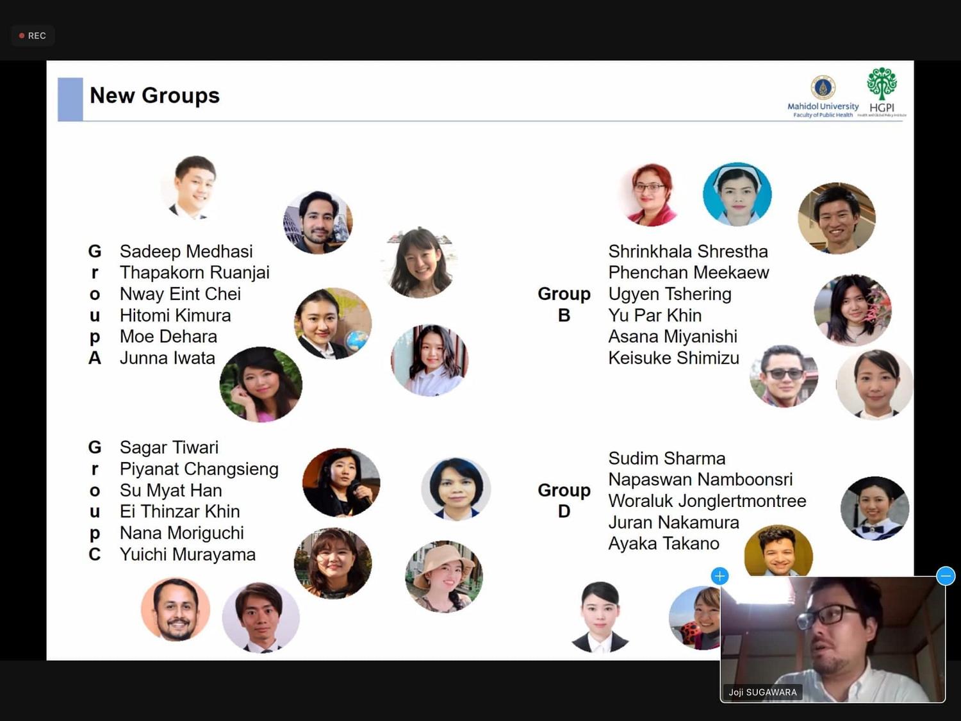This screenshot has height=721, width=961.
Task: Click the photo with a globe in the background
Action: click(x=333, y=324)
